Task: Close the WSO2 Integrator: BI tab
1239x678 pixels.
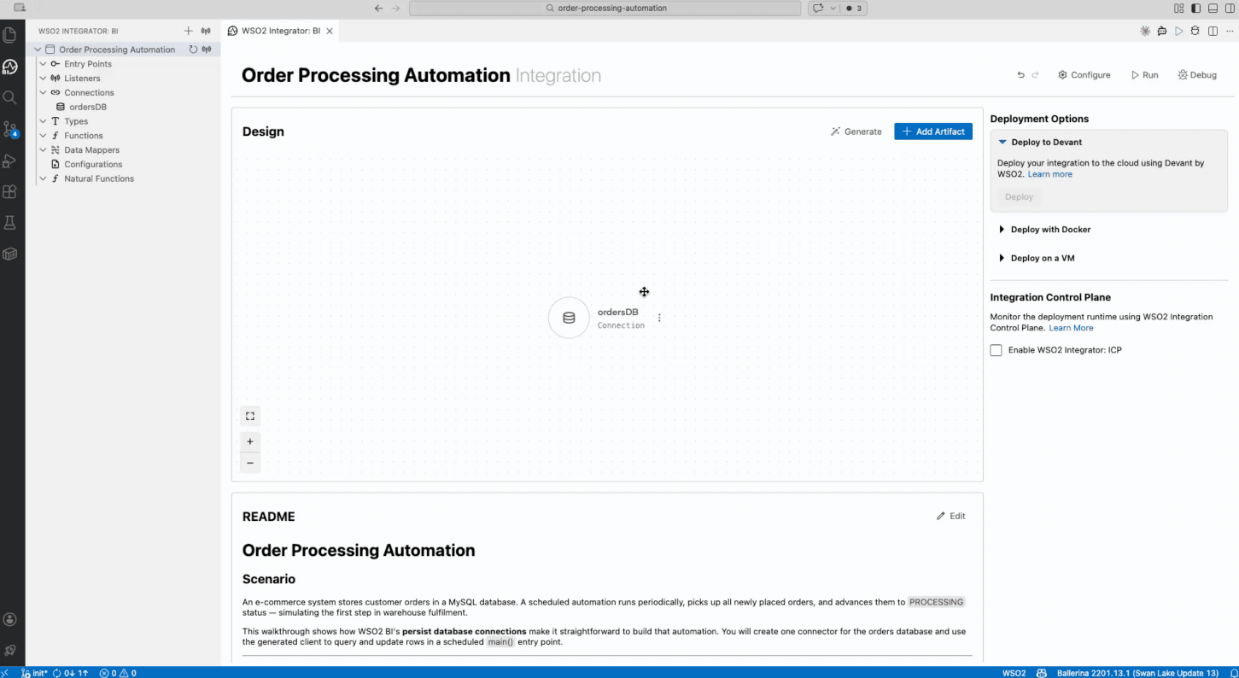Action: tap(330, 31)
